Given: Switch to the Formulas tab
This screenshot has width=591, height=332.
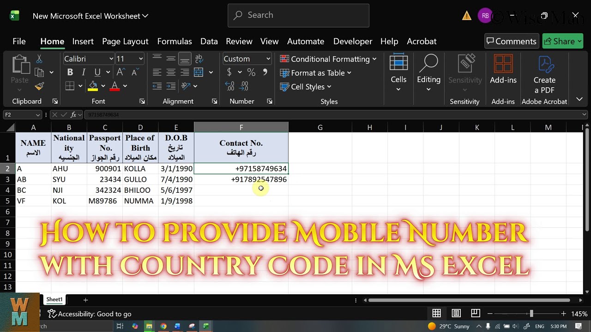Looking at the screenshot, I should (175, 41).
